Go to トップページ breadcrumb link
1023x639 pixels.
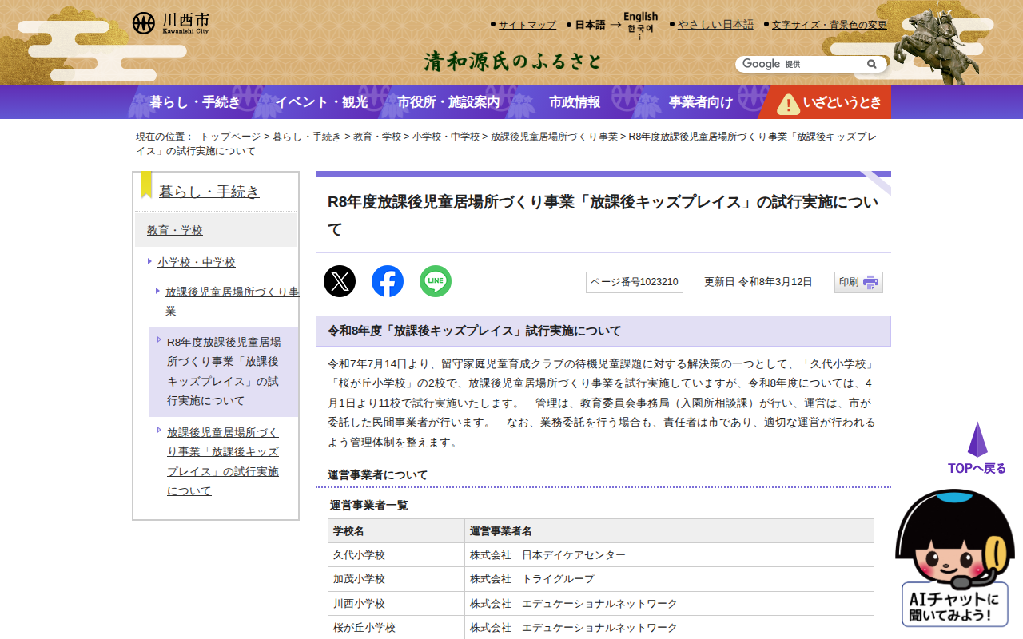coord(230,137)
